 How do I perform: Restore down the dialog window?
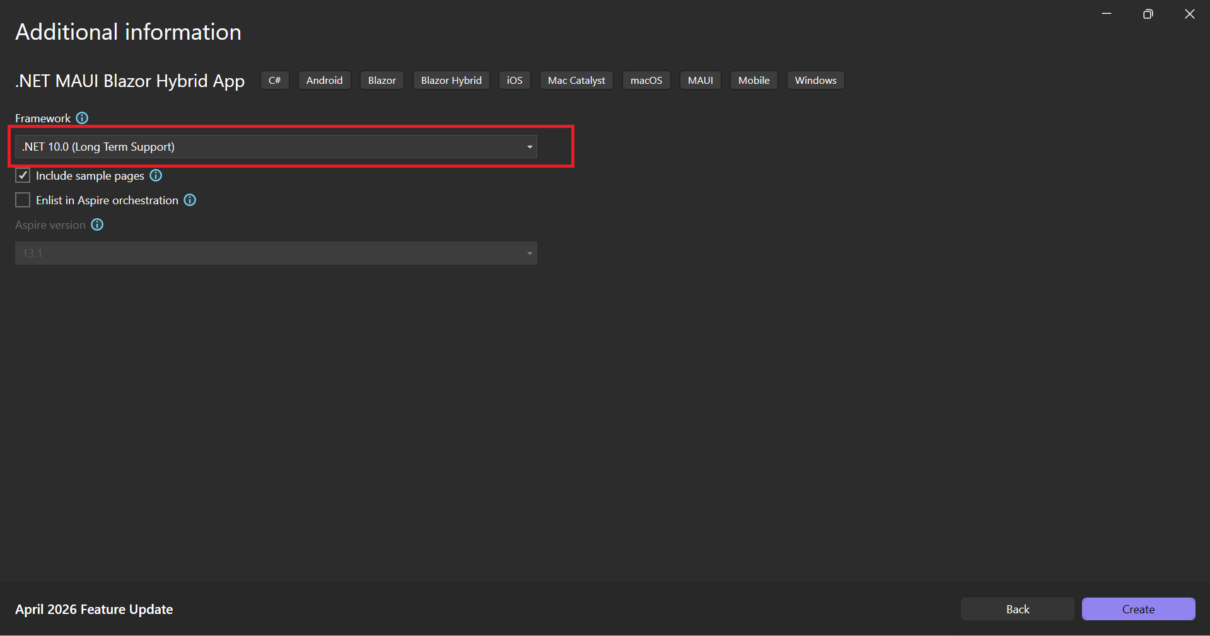pyautogui.click(x=1148, y=14)
